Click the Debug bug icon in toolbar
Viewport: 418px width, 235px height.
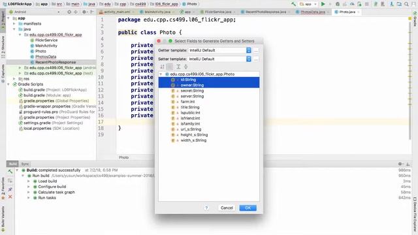point(338,4)
